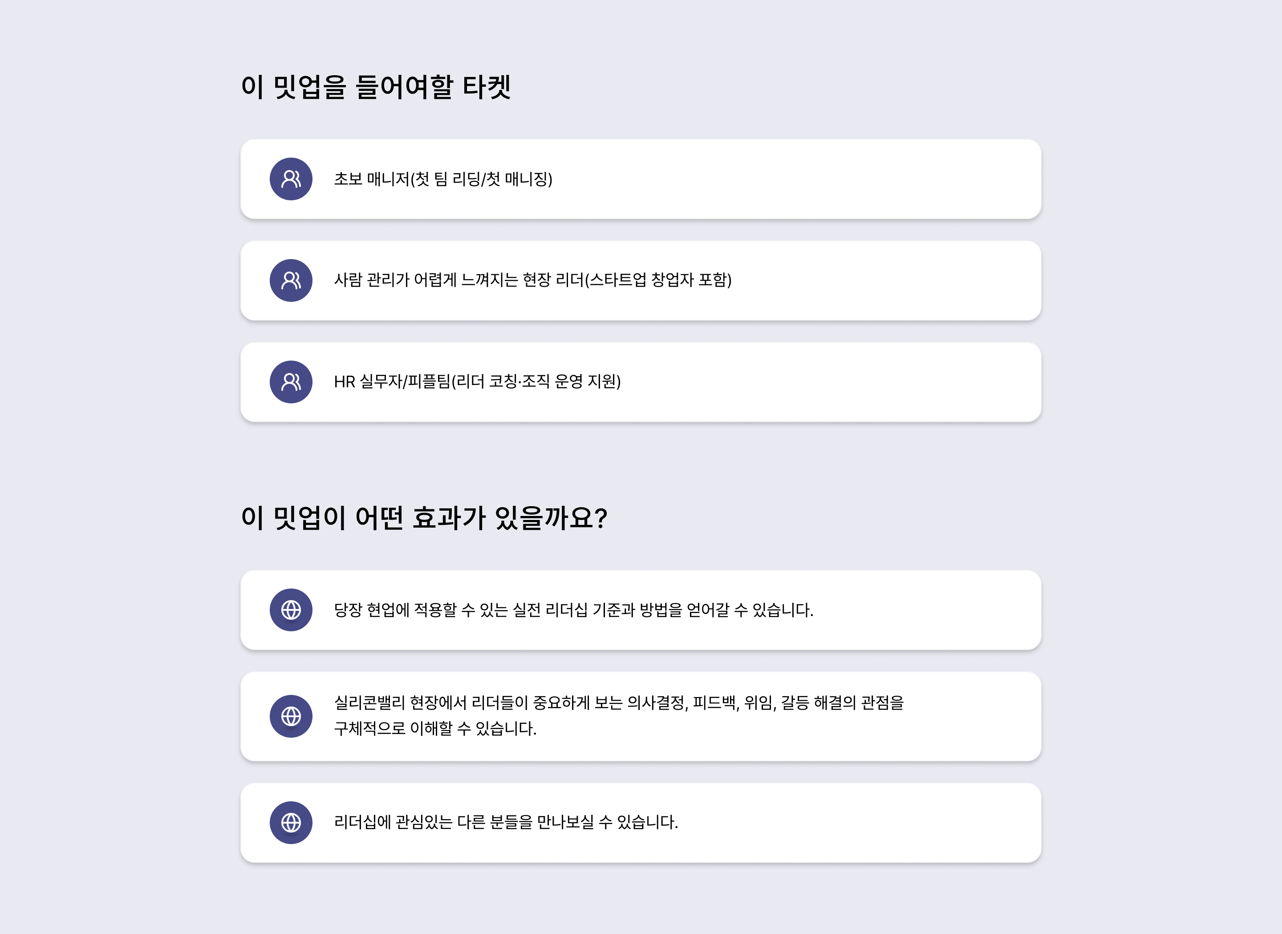Viewport: 1282px width, 934px height.
Task: Click empty right area of 현장 리더 card
Action: [905, 280]
